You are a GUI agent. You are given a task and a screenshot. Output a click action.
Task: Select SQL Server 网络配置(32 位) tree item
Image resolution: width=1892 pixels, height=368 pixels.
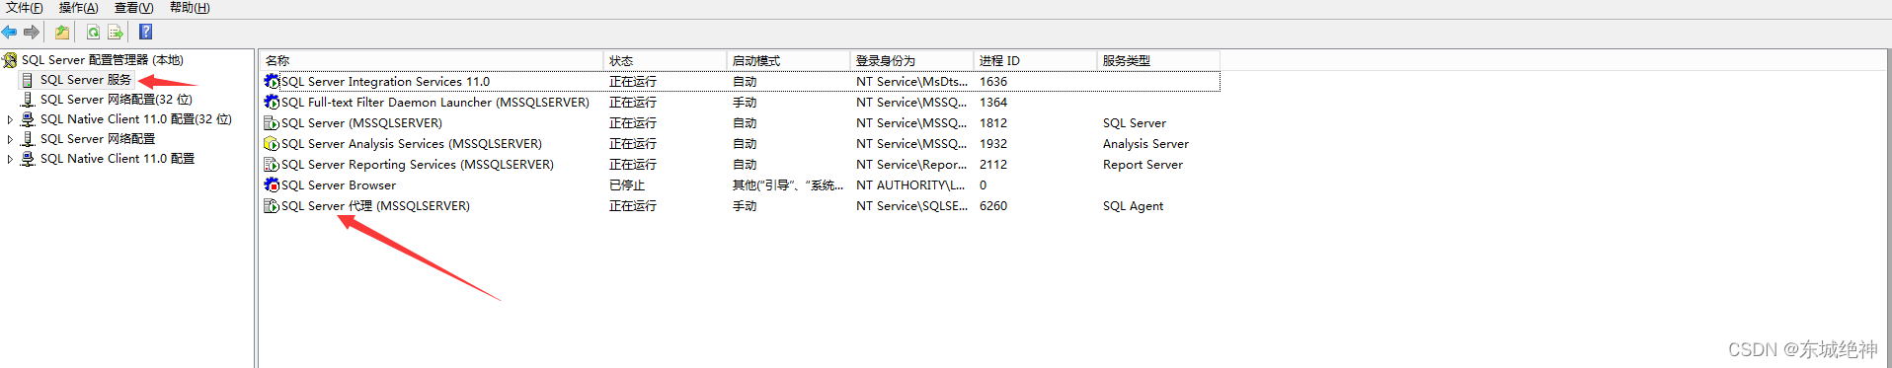coord(117,100)
